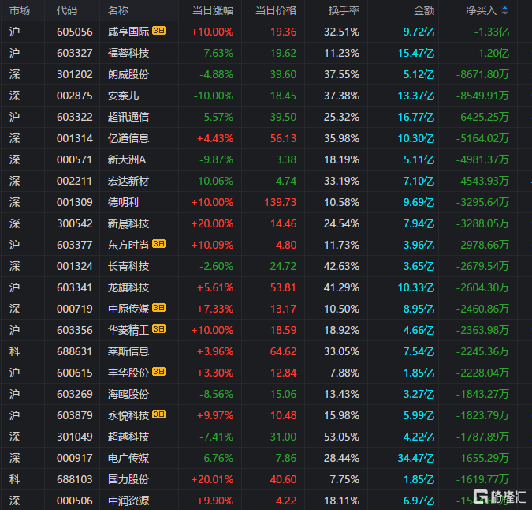Sort by the 金额 column header

(x=424, y=10)
